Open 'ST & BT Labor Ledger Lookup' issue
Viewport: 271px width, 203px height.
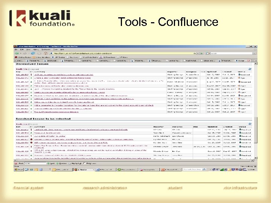90,151
